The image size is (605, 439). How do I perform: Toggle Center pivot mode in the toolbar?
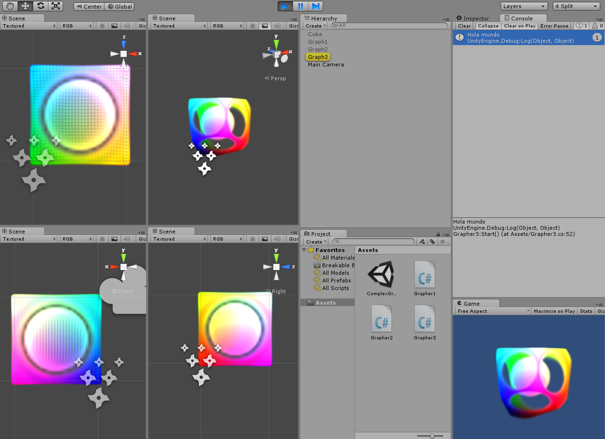coord(88,6)
